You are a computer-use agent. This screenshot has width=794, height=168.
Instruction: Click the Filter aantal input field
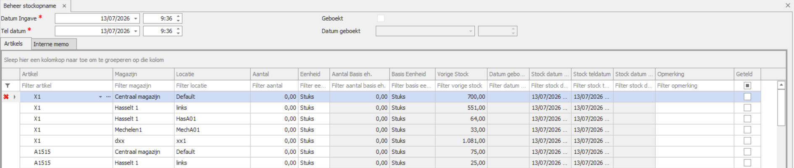(274, 86)
